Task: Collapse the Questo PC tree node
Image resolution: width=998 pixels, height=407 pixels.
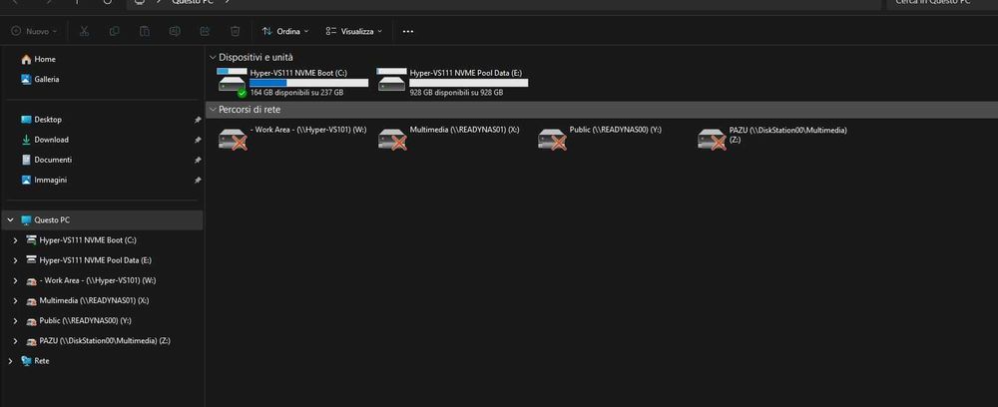Action: click(10, 220)
